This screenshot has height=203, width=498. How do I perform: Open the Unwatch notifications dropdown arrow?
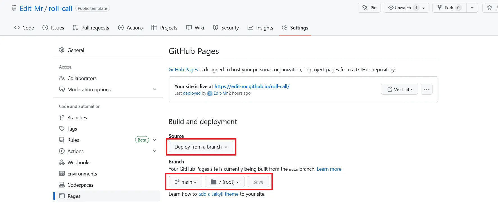pos(424,8)
